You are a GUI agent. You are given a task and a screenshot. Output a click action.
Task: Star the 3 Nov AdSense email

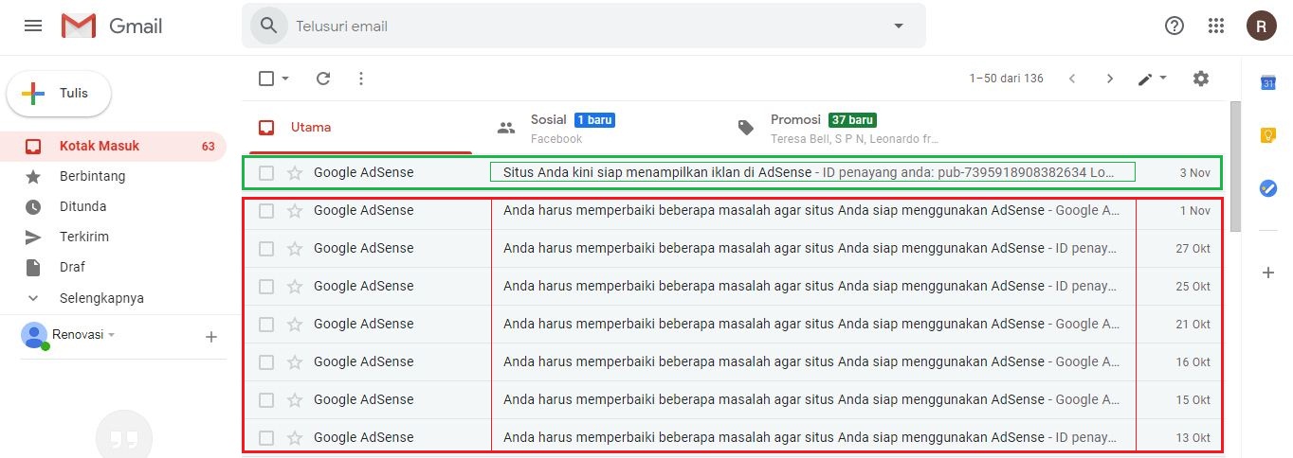point(295,172)
